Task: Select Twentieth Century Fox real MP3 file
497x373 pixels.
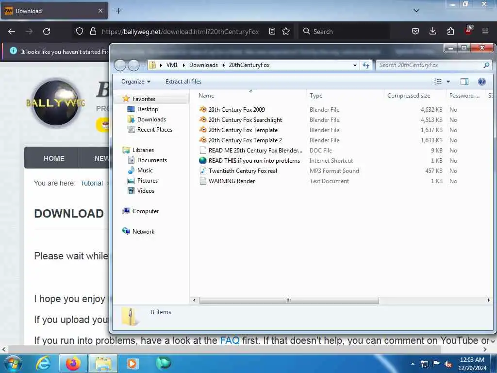Action: [243, 170]
